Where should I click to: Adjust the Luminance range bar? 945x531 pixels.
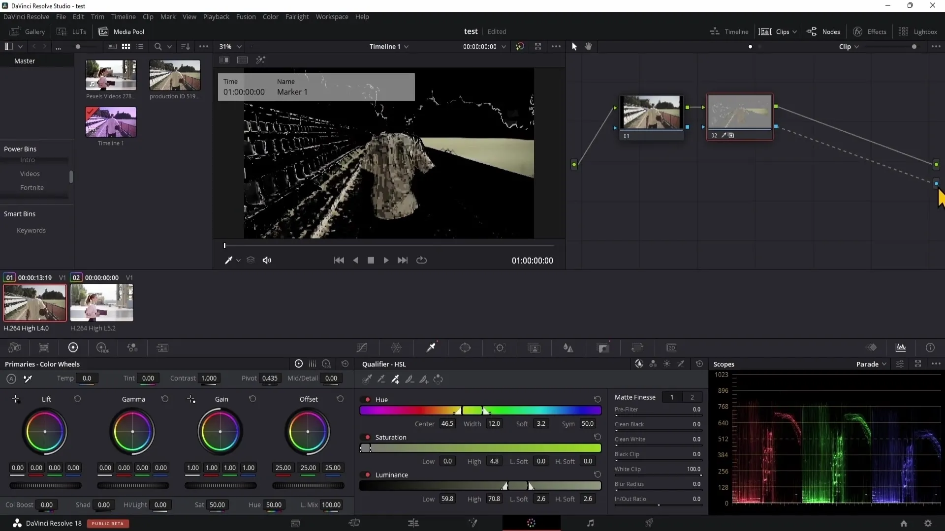(480, 486)
